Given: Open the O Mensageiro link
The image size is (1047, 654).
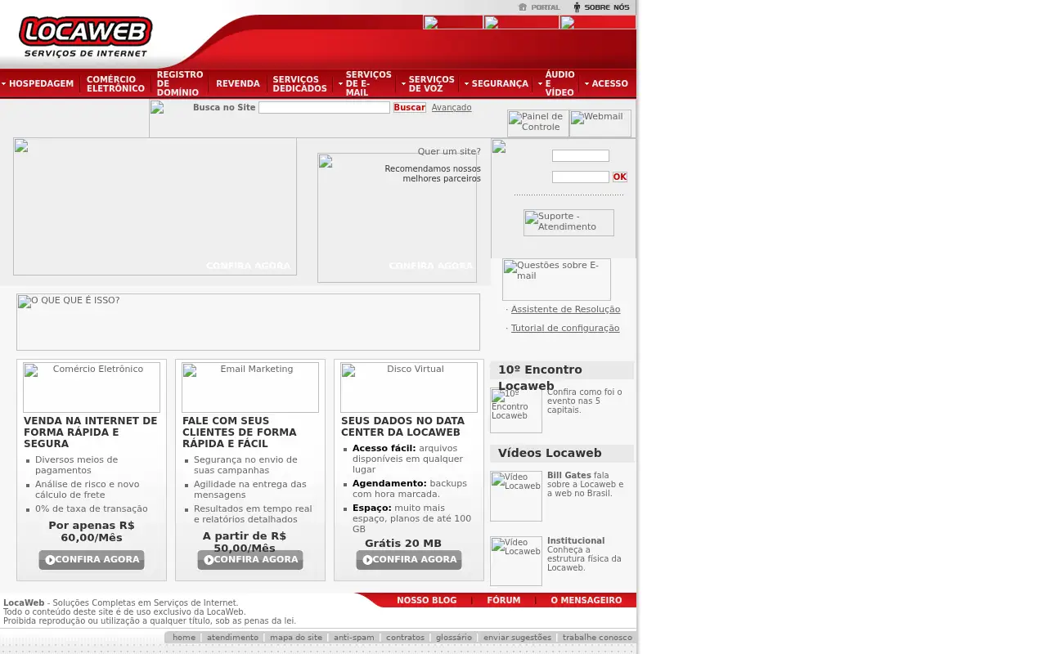Looking at the screenshot, I should tap(586, 600).
